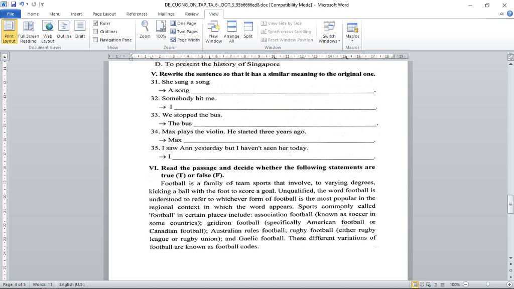Save the document via Quick Access toolbar
This screenshot has height=289, width=514.
(x=14, y=5)
